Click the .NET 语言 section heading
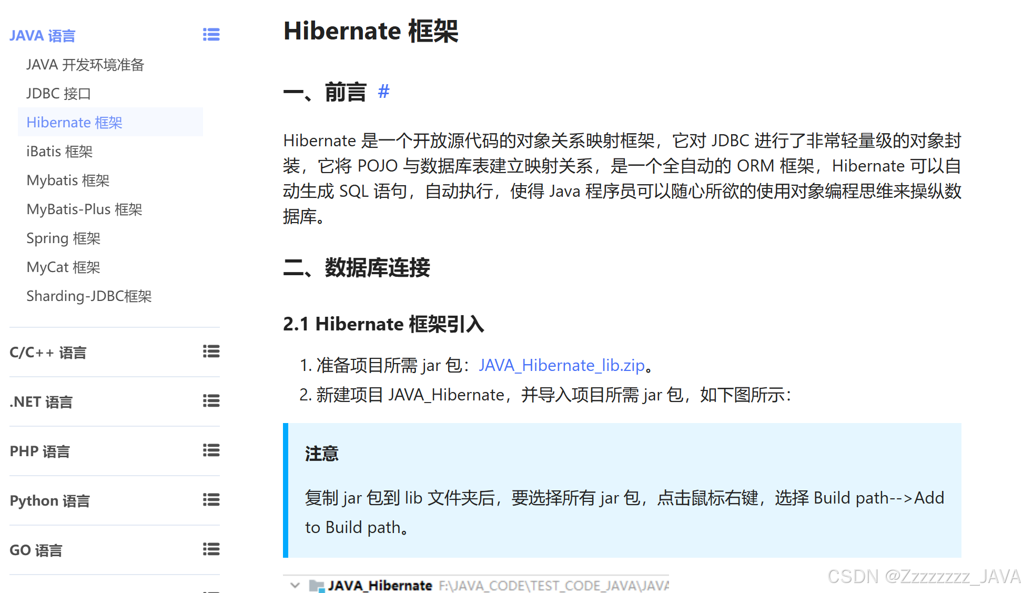Screen dimensions: 1023x593 41,402
